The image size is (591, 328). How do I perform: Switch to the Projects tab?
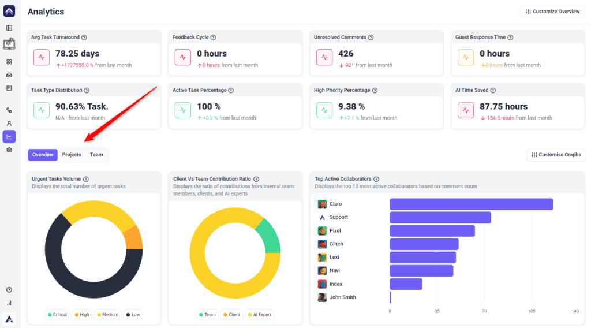click(72, 155)
